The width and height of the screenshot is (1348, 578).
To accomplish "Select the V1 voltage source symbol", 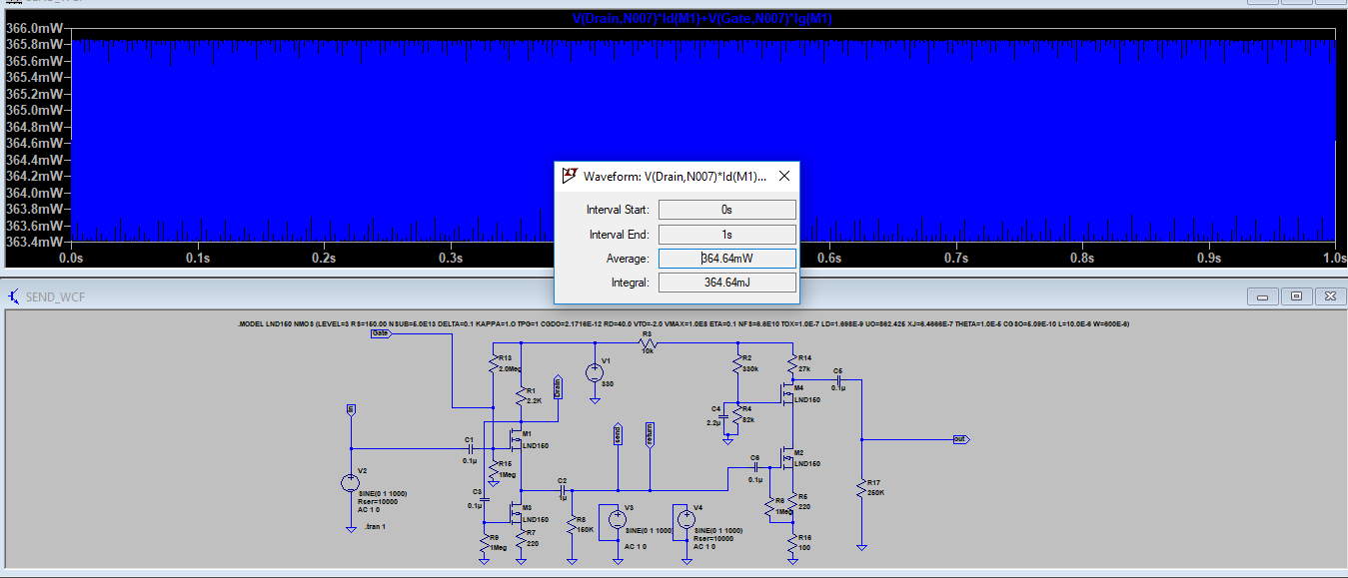I will click(595, 373).
